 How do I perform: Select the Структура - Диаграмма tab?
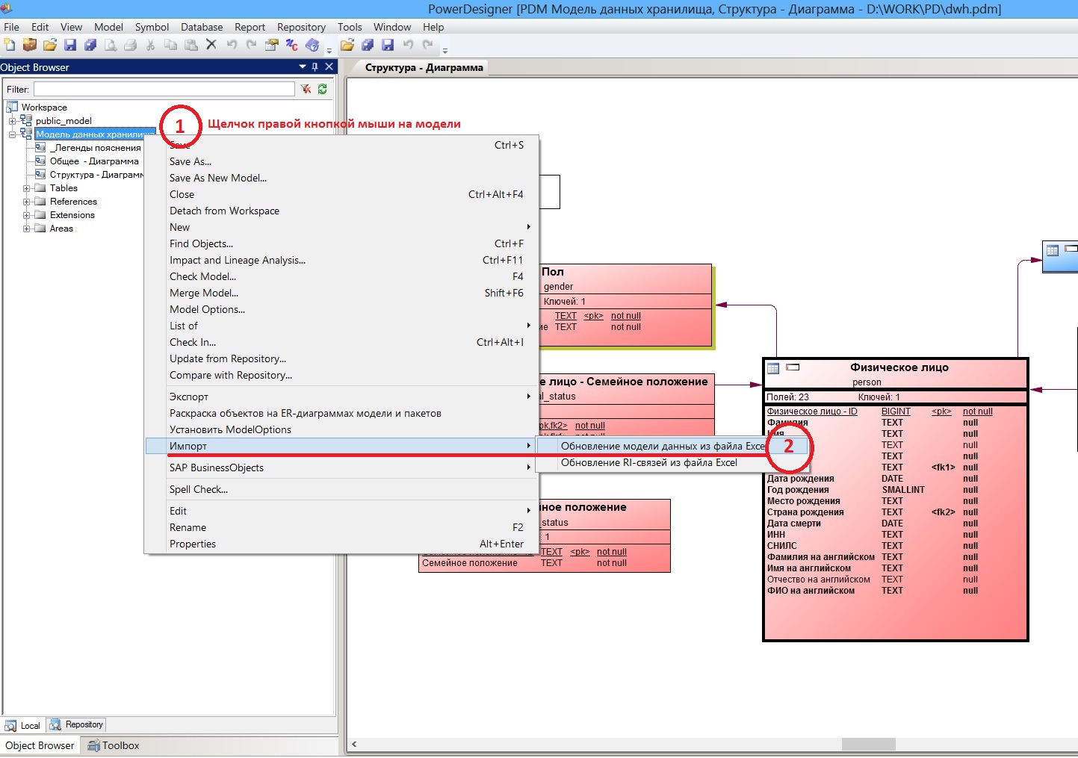click(x=424, y=67)
